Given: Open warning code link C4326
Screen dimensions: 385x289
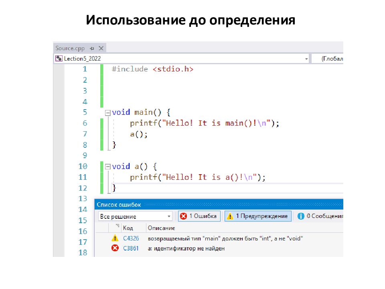Looking at the screenshot, I should 131,238.
